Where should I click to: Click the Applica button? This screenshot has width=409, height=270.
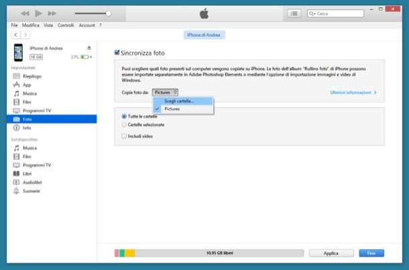(x=331, y=253)
